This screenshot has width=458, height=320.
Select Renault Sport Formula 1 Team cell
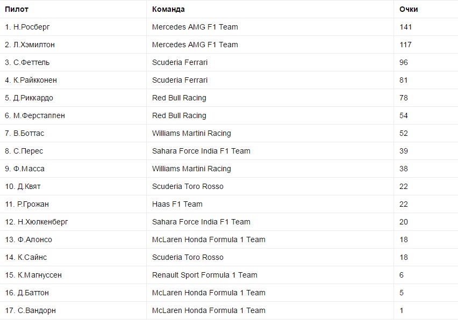pyautogui.click(x=205, y=275)
